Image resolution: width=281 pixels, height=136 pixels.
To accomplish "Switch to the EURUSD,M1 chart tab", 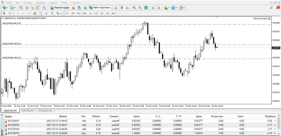I will pyautogui.click(x=28, y=111).
